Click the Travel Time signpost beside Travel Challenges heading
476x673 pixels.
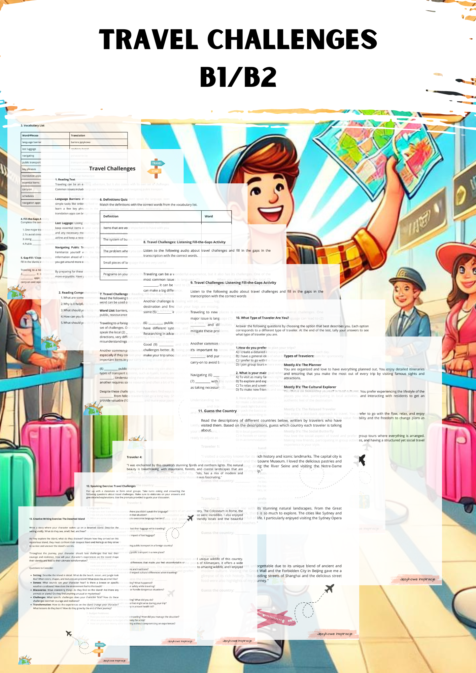click(x=156, y=168)
